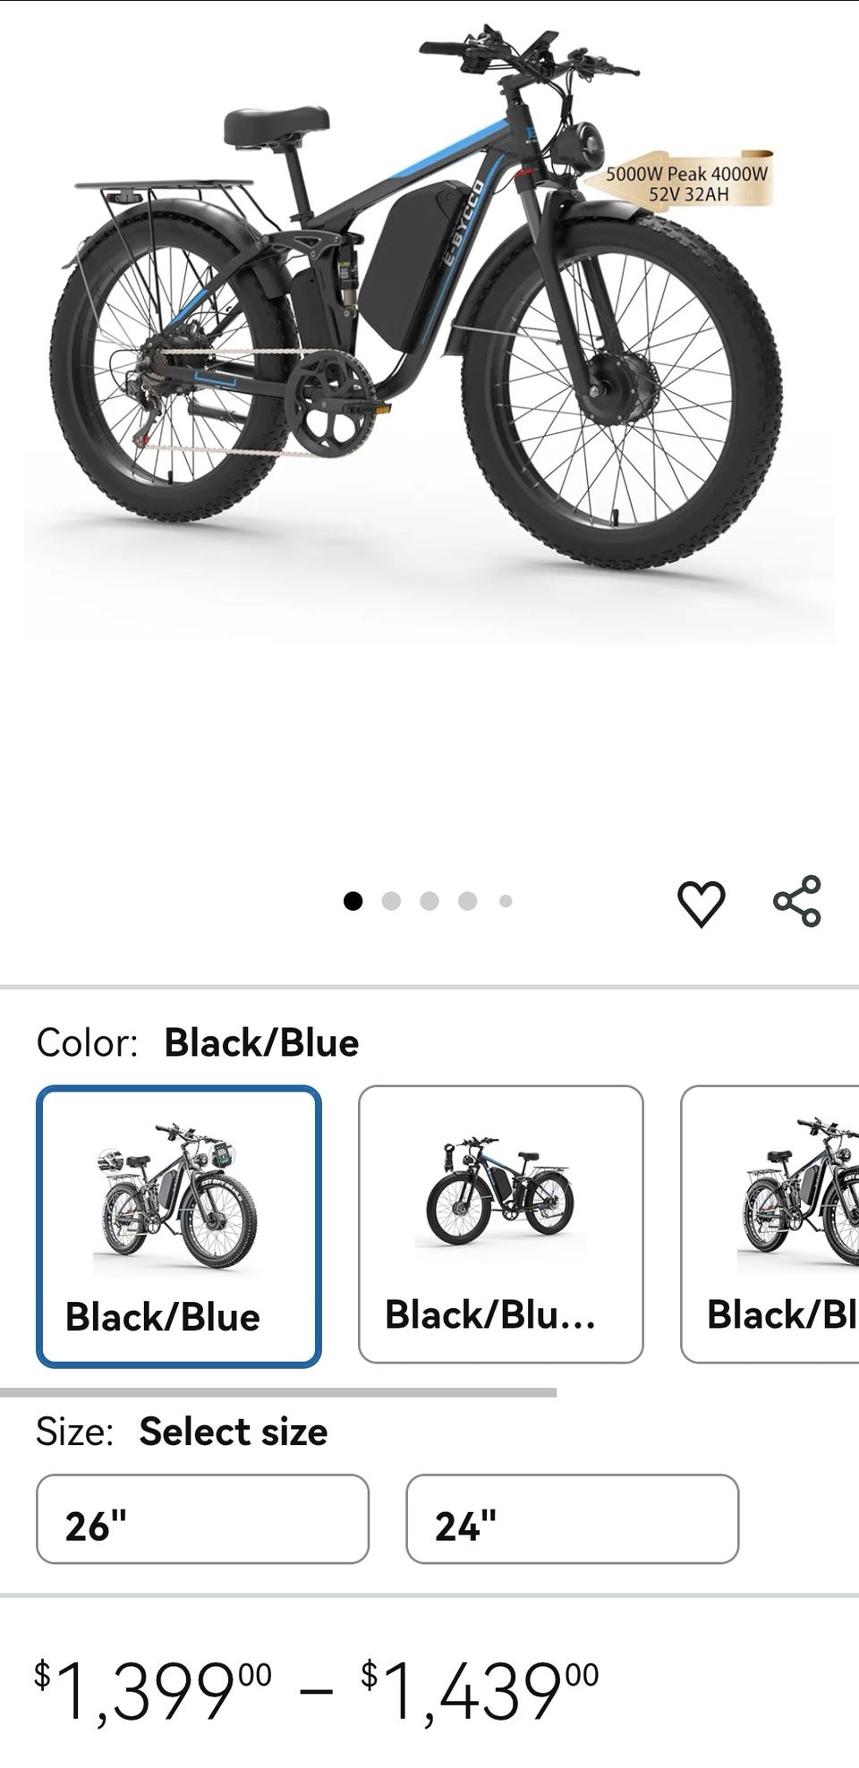
Task: Select the highlighted Black/Blue color option
Action: tap(179, 1226)
